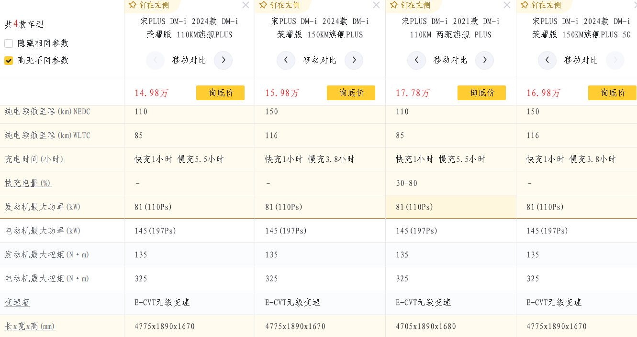Pin the 110KM旗舰PLUS 2024 column to left
The image size is (637, 337).
click(148, 5)
